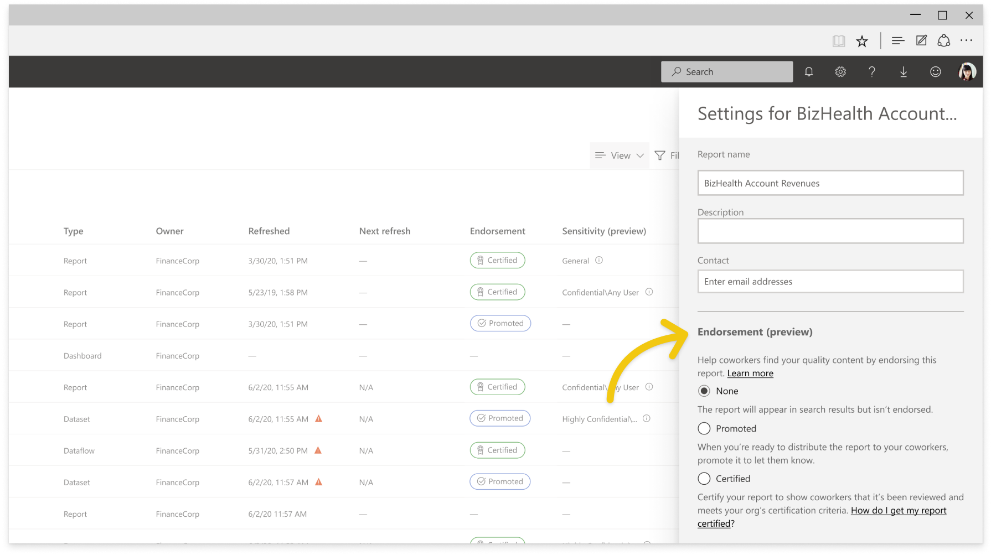Screen dimensions: 991x555
Task: Click the warning triangle next to the Dataflow refresh
Action: [318, 450]
